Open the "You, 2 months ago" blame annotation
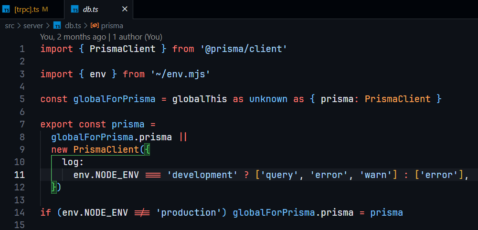The width and height of the screenshot is (478, 230). (73, 37)
